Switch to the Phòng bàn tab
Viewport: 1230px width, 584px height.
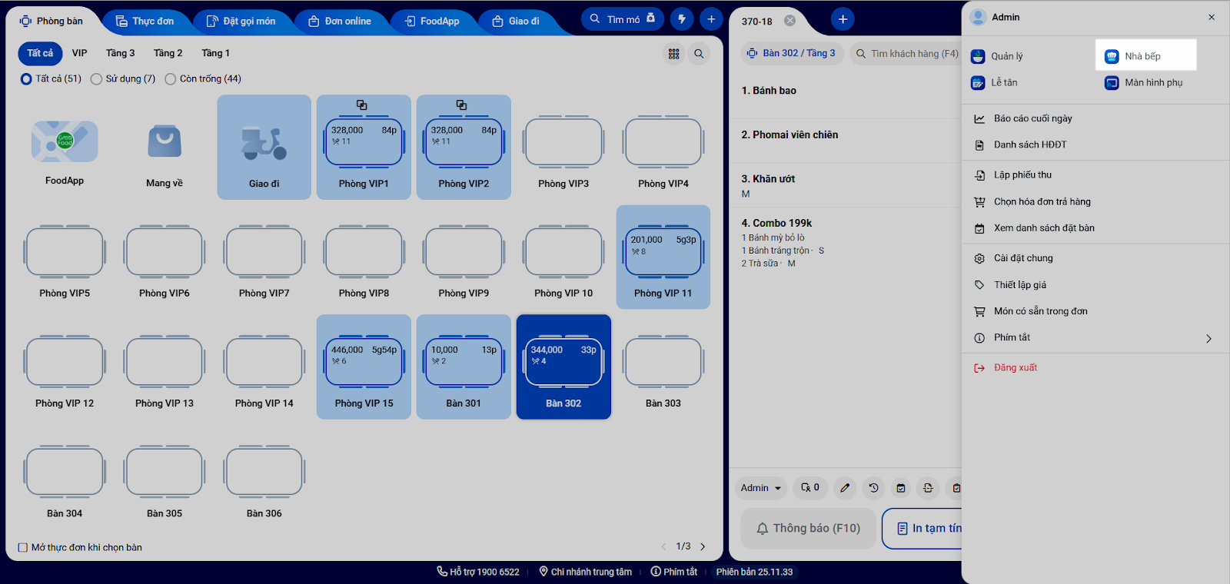tap(51, 21)
